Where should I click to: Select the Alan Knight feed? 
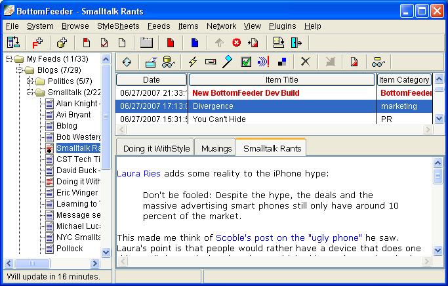tap(78, 104)
